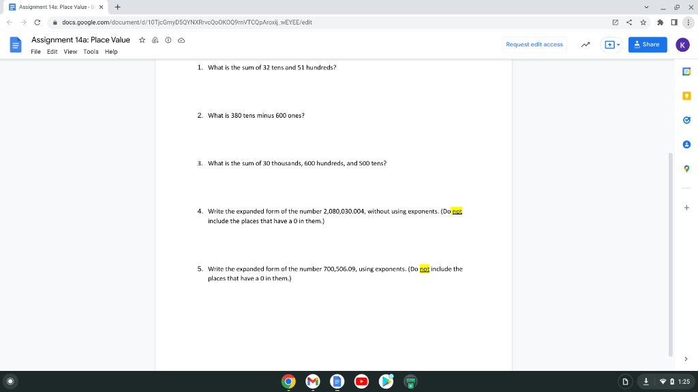Click the plus icon to get add-ons

click(x=686, y=208)
